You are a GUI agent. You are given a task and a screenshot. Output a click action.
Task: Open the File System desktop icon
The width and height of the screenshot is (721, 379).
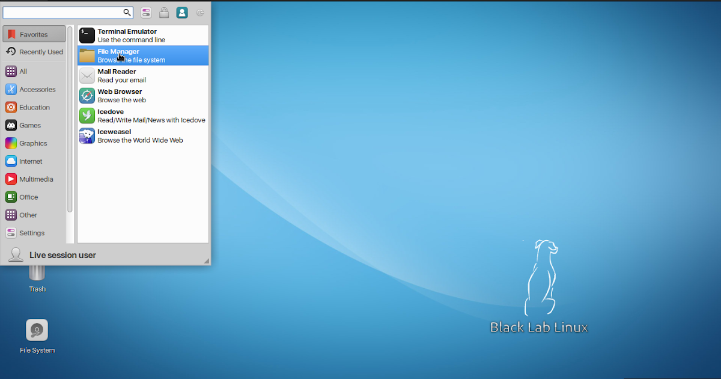[x=37, y=330]
